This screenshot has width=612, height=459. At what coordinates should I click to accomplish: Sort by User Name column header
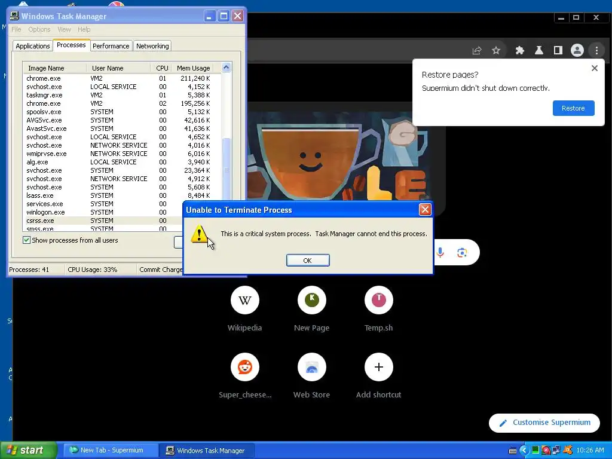click(x=118, y=68)
